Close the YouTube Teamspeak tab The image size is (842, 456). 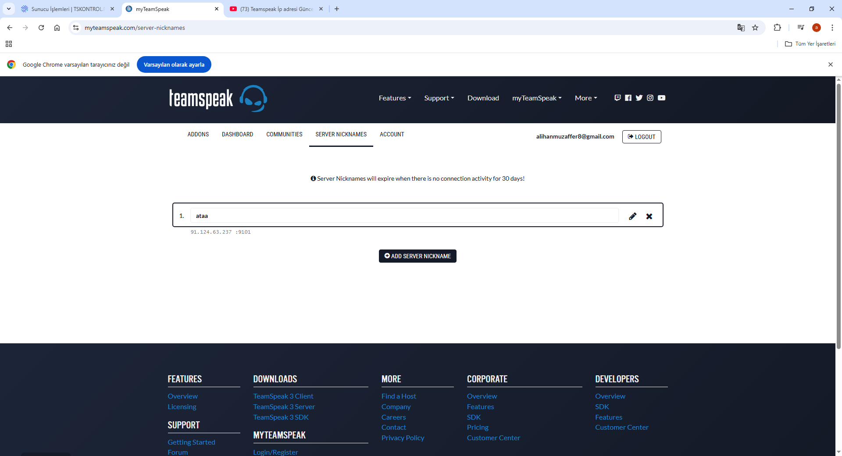tap(321, 9)
